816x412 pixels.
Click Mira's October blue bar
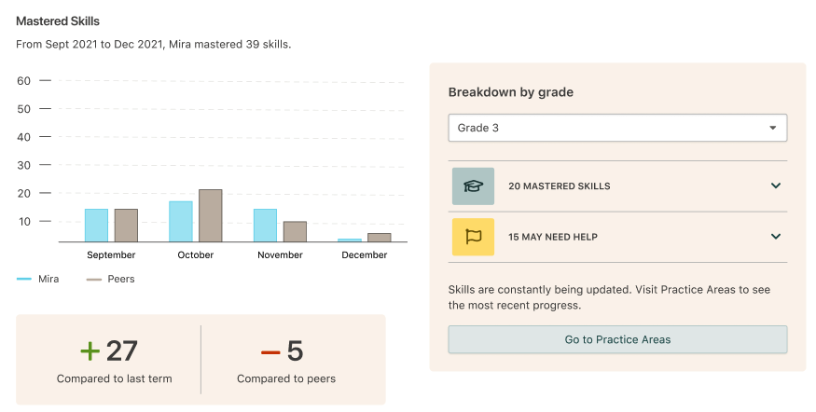pyautogui.click(x=181, y=222)
